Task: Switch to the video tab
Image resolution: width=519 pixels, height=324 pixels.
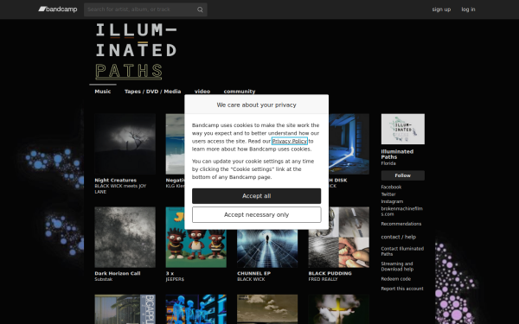Action: pyautogui.click(x=202, y=92)
